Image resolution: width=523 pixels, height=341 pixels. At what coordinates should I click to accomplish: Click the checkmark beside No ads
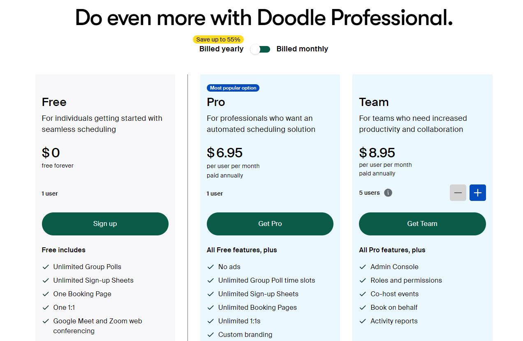[x=211, y=267]
